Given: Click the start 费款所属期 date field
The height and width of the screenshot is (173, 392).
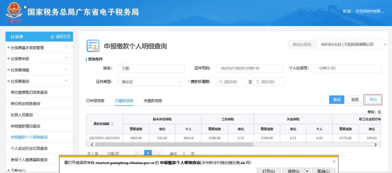Looking at the screenshot, I should [x=232, y=82].
